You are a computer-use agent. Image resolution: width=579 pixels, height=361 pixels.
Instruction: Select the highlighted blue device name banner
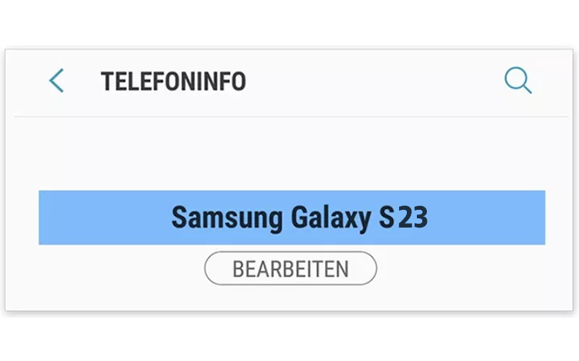[292, 218]
